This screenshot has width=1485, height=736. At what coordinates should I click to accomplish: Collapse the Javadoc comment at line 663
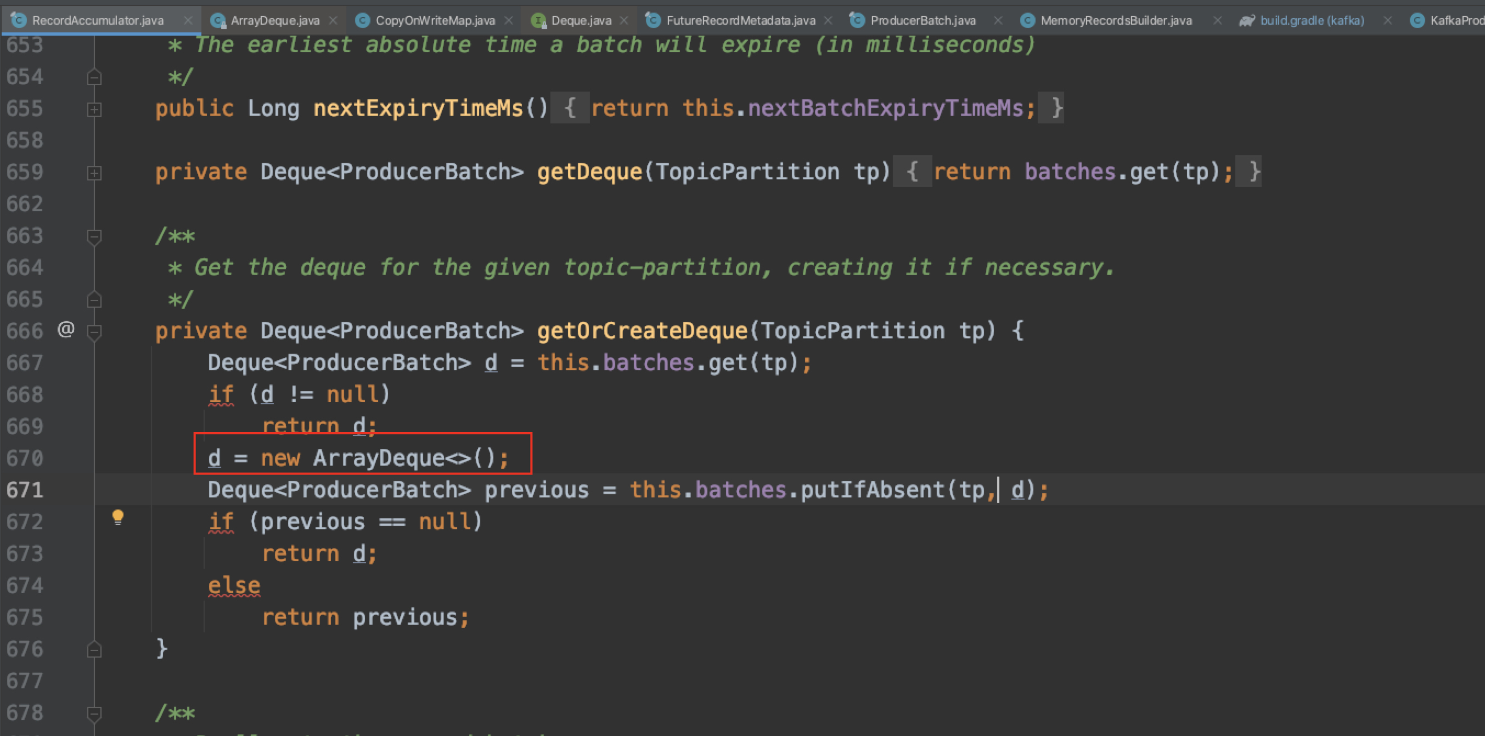pos(94,236)
